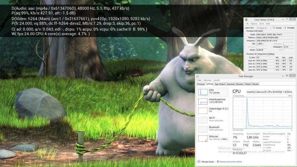Open the Details tab in Task-Manager
Image resolution: width=297 pixels, height=167 pixels.
coord(248,84)
